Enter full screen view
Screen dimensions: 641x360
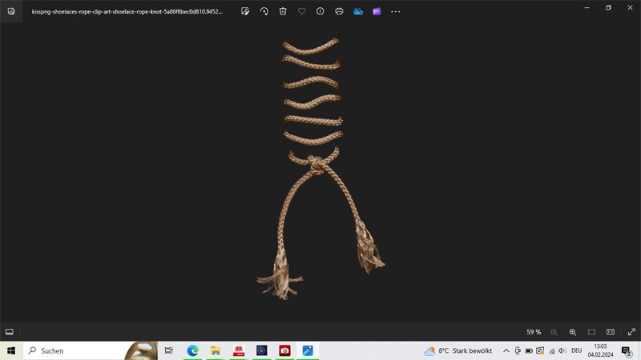click(x=631, y=331)
